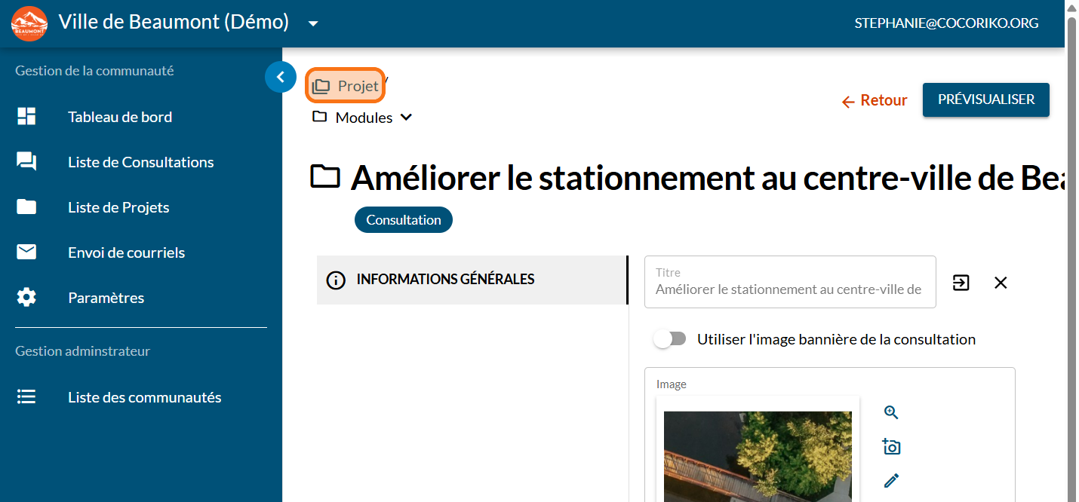Go to Liste de Consultations
The height and width of the screenshot is (502, 1079).
click(140, 162)
